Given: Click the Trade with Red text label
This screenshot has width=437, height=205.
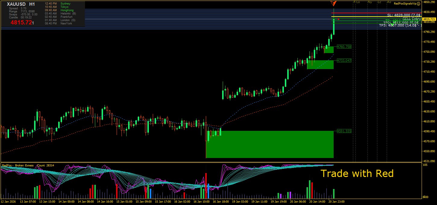Looking at the screenshot, I should point(357,174).
